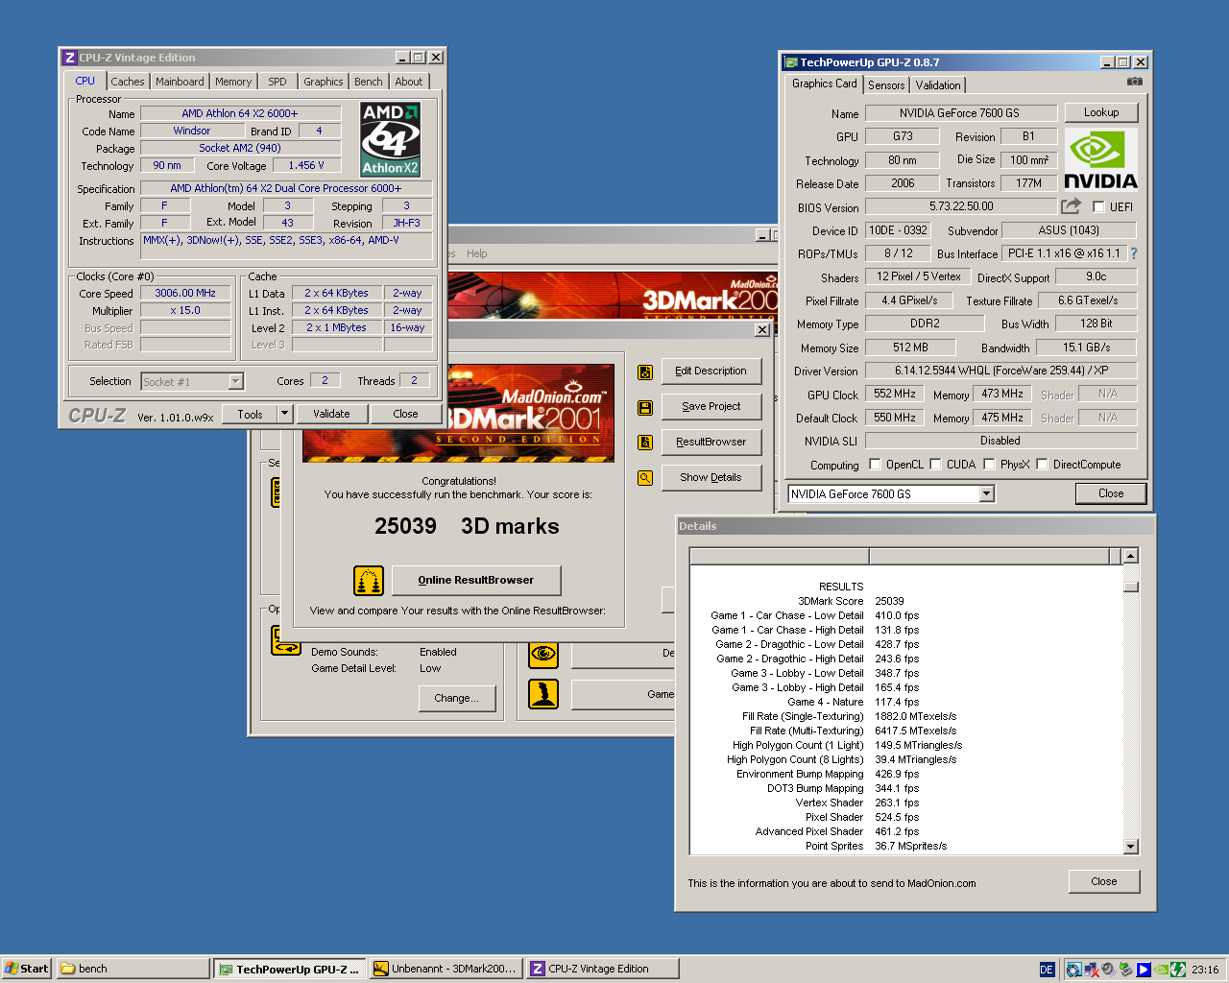Viewport: 1229px width, 983px height.
Task: Switch to the Mainboard tab in CPU-Z
Action: pyautogui.click(x=180, y=82)
